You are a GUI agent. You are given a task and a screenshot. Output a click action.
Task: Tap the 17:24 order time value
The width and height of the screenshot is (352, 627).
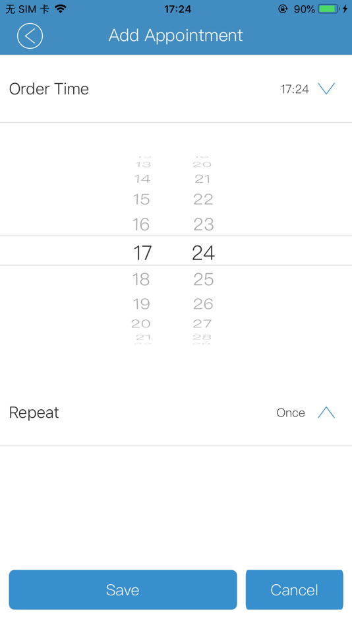tap(295, 89)
